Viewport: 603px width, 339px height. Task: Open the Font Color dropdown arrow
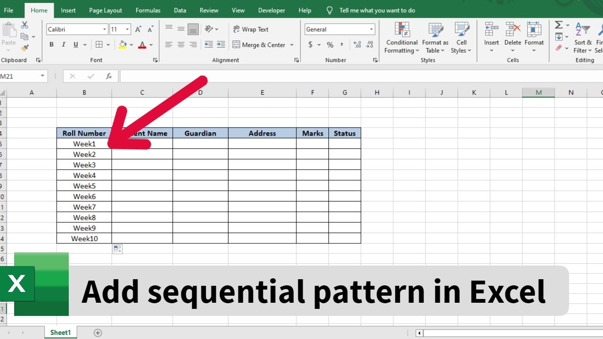tap(151, 45)
